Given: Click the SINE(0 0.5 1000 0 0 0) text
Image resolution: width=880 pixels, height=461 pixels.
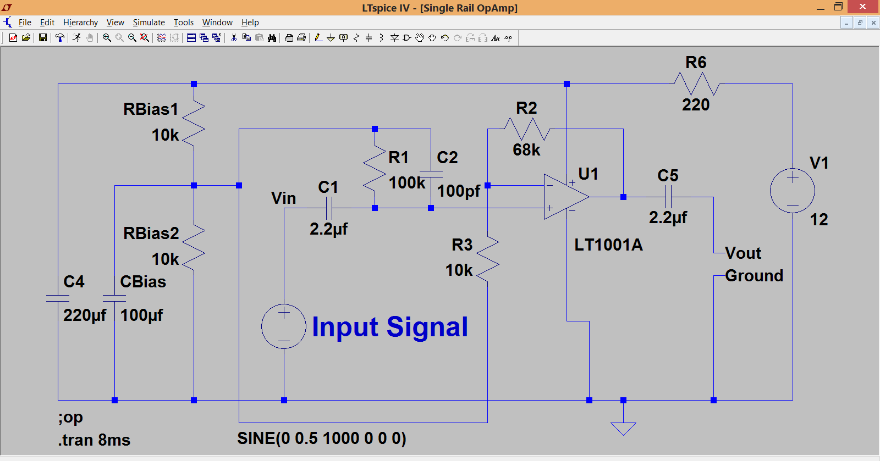Looking at the screenshot, I should (x=322, y=438).
